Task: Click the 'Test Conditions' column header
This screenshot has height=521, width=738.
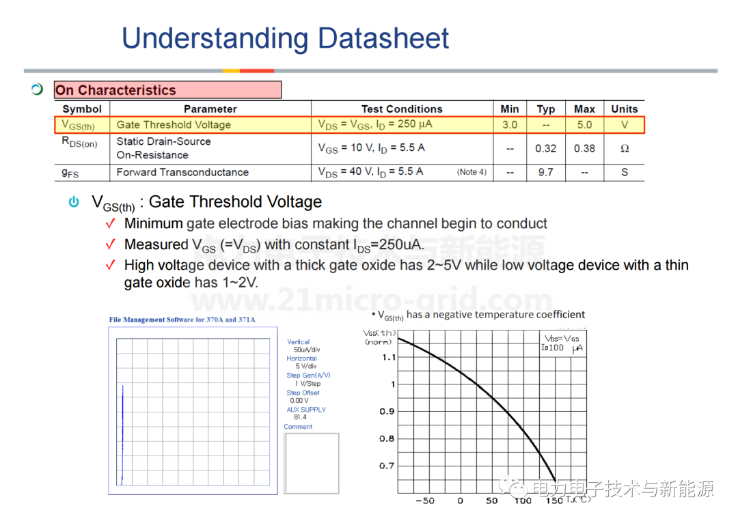Action: (402, 109)
